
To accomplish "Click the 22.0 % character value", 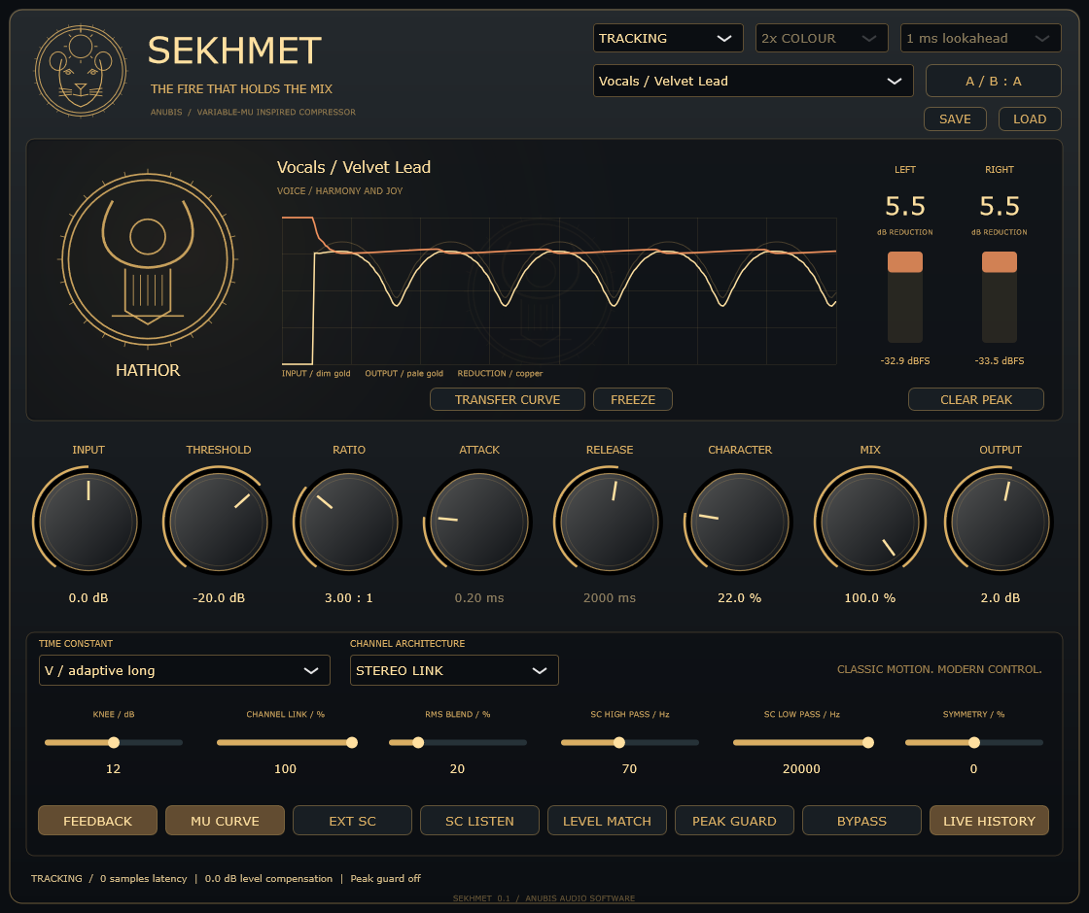I will click(740, 598).
